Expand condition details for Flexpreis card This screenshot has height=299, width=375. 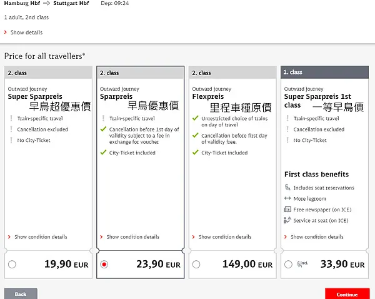222,236
